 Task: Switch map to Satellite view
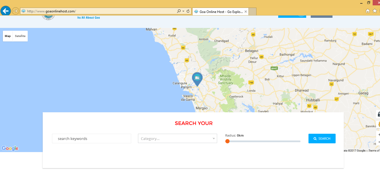(x=20, y=36)
